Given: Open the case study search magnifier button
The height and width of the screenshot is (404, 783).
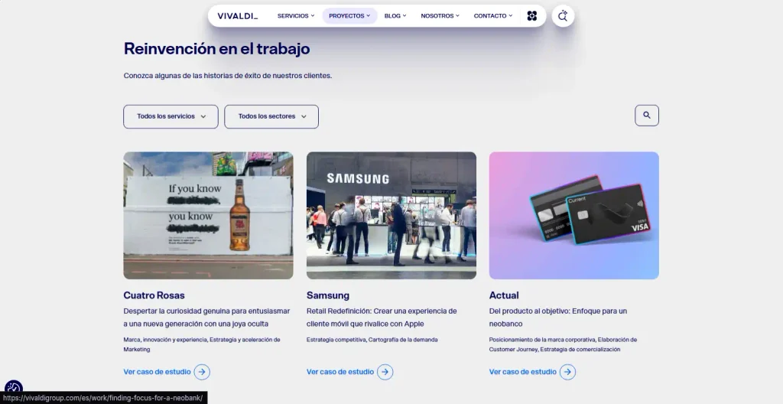Looking at the screenshot, I should coord(647,116).
